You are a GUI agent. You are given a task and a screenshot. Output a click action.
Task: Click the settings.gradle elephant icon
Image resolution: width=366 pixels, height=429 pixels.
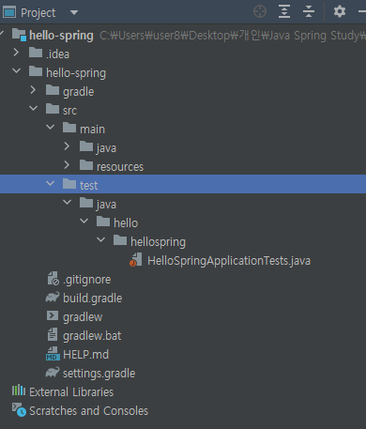pyautogui.click(x=53, y=373)
